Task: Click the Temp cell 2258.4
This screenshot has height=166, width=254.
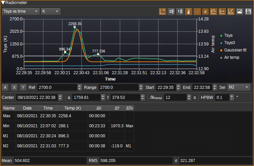Action: tap(72, 116)
